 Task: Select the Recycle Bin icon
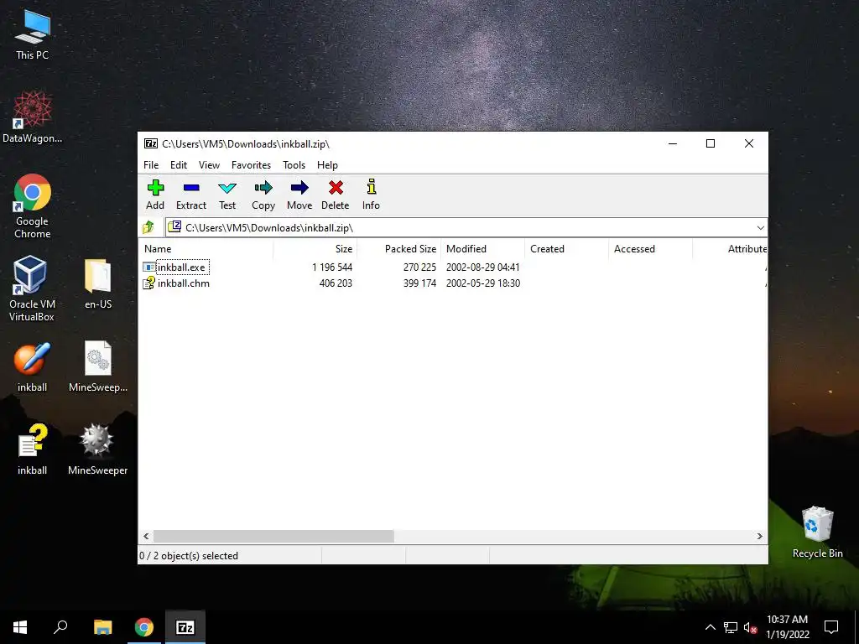pyautogui.click(x=817, y=532)
